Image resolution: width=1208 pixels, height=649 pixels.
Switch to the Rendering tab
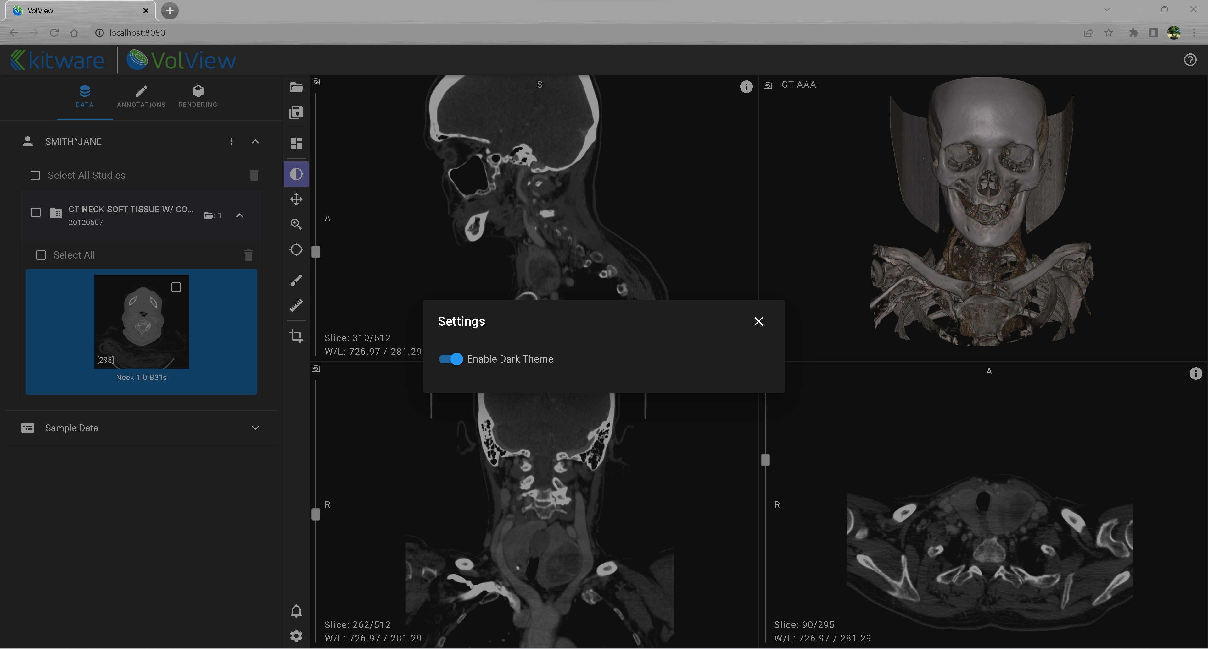[198, 96]
